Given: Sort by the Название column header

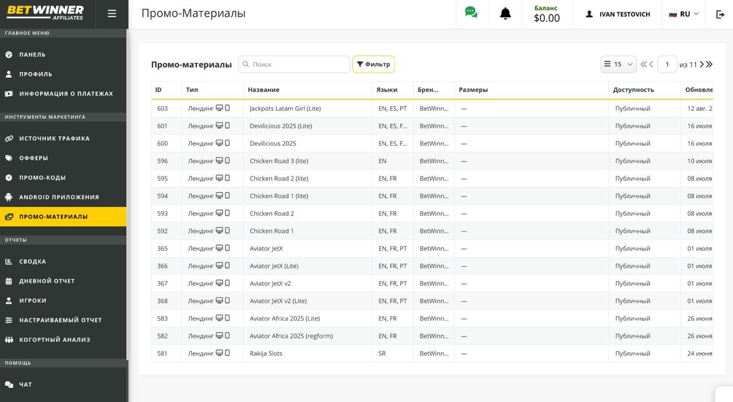Looking at the screenshot, I should [x=264, y=90].
